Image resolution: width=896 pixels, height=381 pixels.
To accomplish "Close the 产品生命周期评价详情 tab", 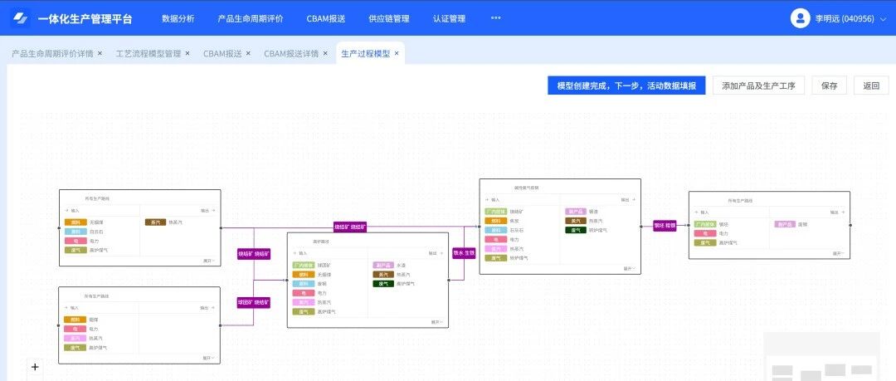I will (x=100, y=53).
